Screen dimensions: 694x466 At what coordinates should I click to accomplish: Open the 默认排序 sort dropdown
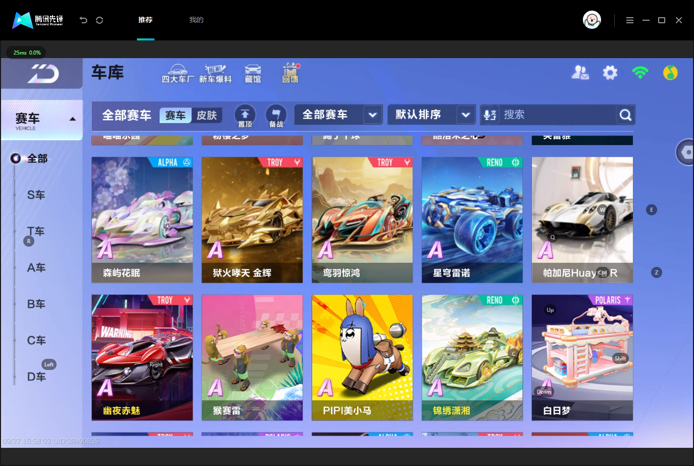[431, 115]
